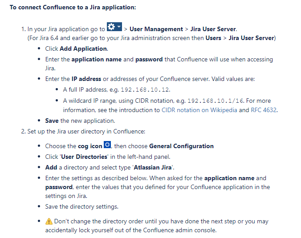Viewport: 301px width, 238px height.
Task: Click the bold text 'Add Application'
Action: (x=83, y=48)
